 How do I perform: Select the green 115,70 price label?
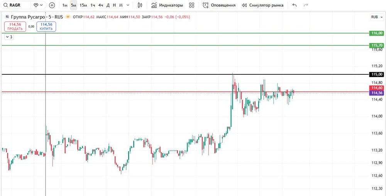377,45
